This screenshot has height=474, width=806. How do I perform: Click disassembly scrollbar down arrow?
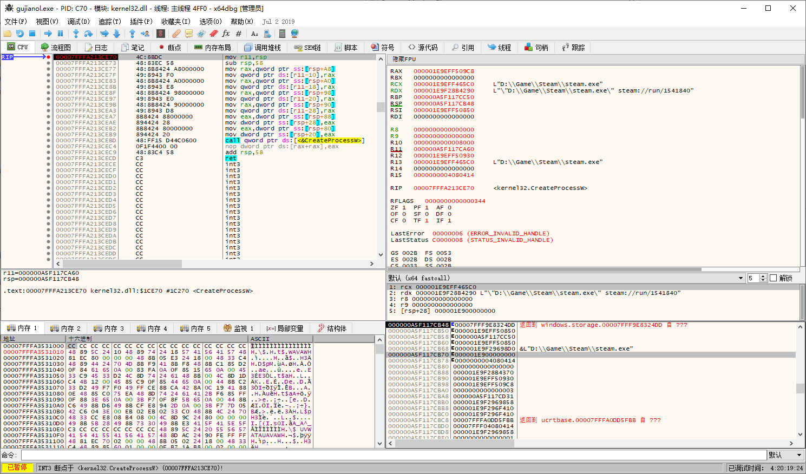[x=381, y=254]
